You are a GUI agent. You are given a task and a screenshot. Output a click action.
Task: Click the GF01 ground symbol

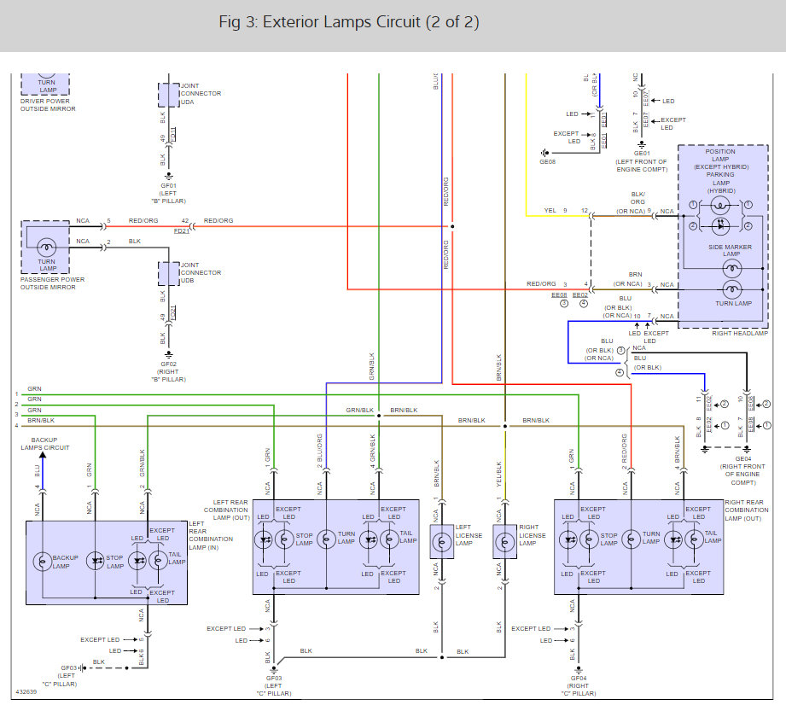point(169,177)
